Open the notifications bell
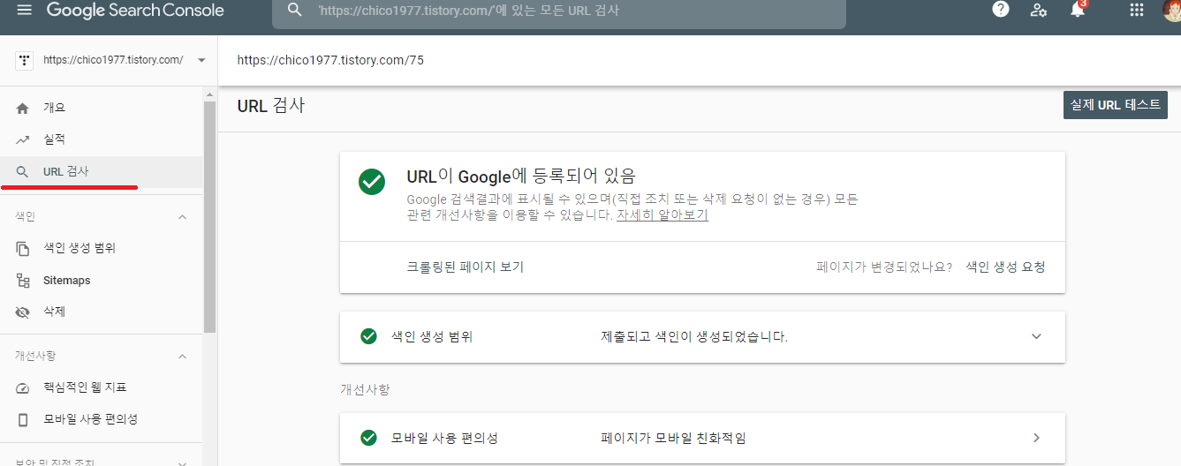The width and height of the screenshot is (1181, 466). tap(1078, 10)
